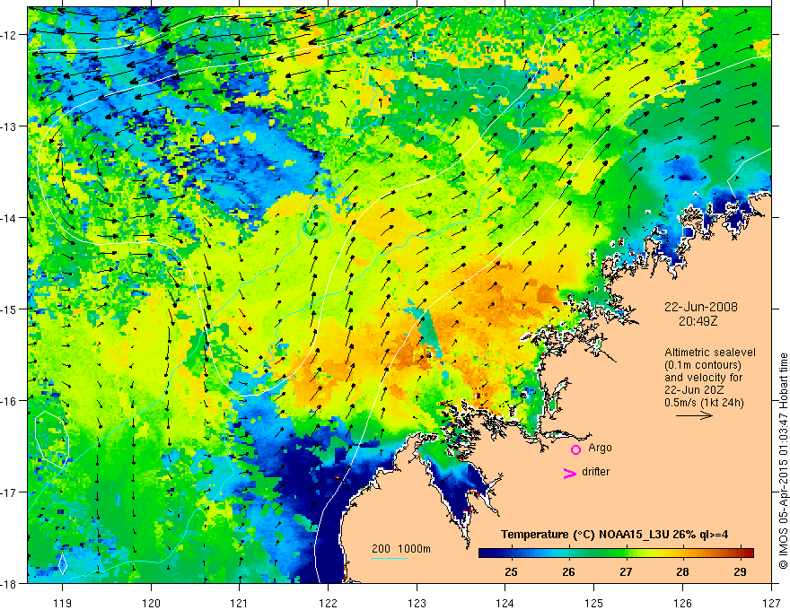Click the '22-Jun 20Z' text line
The image size is (790, 610).
[x=694, y=390]
